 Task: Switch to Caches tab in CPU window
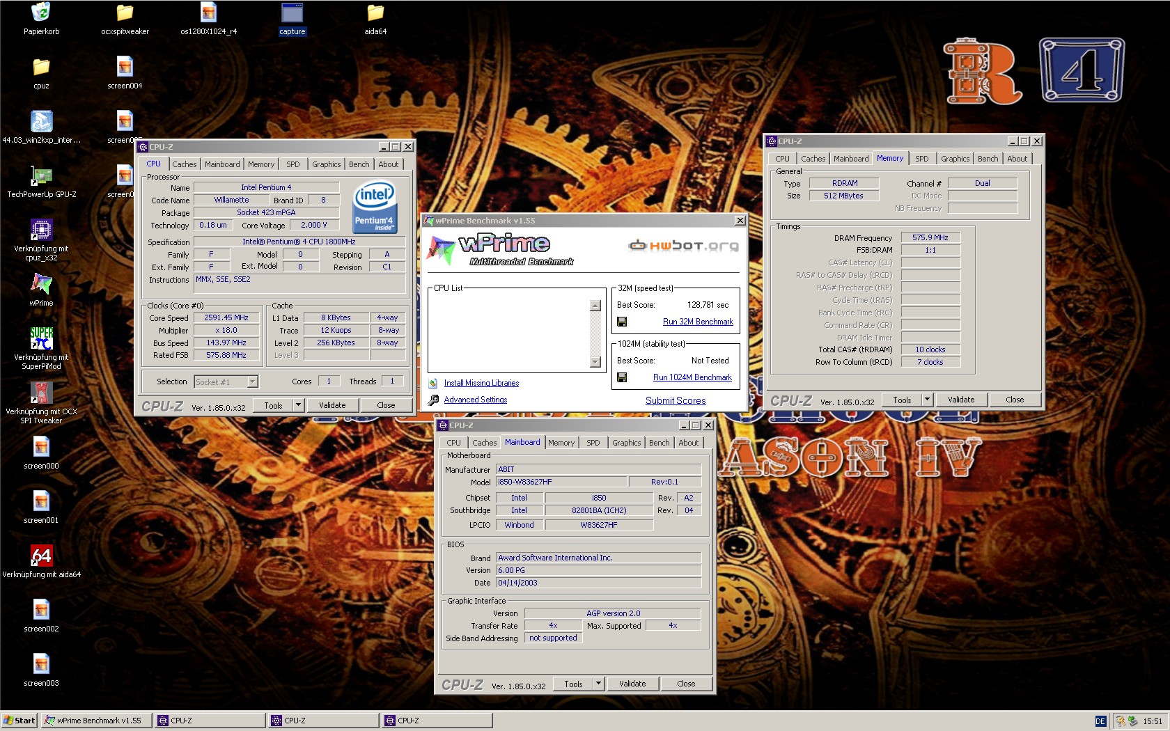click(x=185, y=164)
